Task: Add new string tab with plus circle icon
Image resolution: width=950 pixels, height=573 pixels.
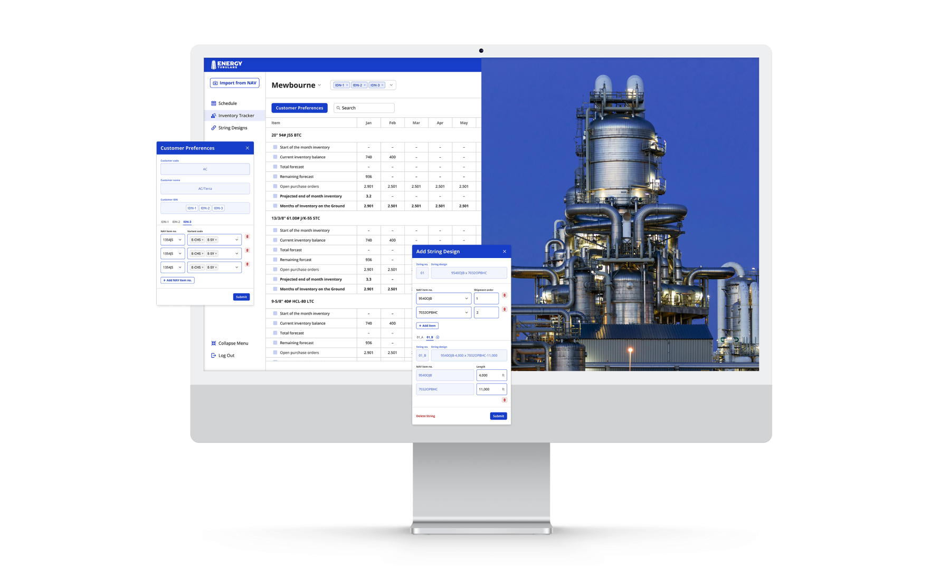Action: [x=438, y=337]
